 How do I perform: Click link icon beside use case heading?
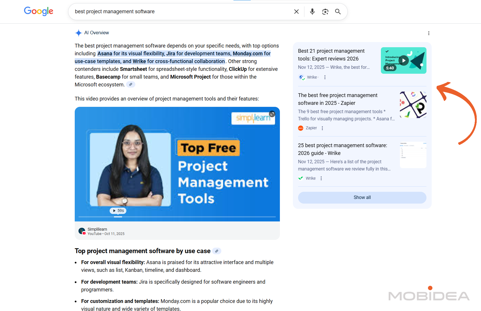click(217, 251)
